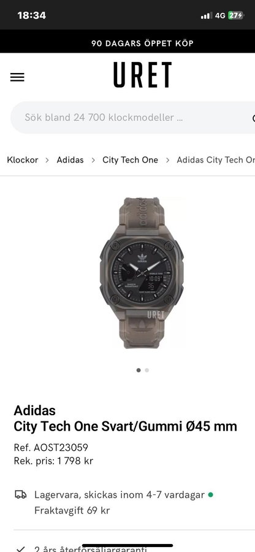Tap the checkmark beside reseller warranty
255x552 pixels.
[21, 548]
